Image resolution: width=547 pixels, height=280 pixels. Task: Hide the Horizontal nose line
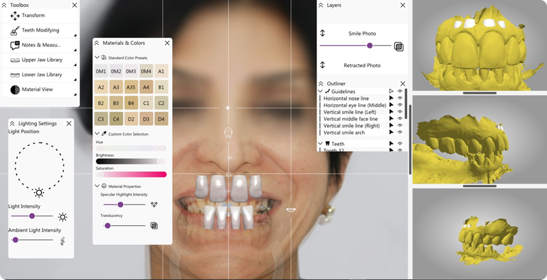[x=400, y=98]
